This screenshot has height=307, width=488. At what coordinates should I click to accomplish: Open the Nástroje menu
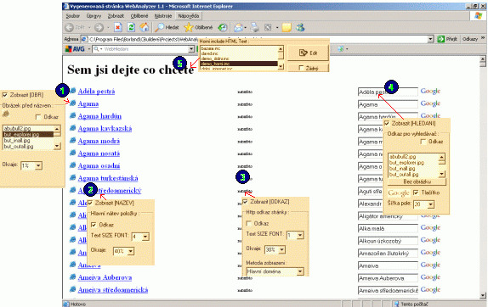click(x=163, y=16)
